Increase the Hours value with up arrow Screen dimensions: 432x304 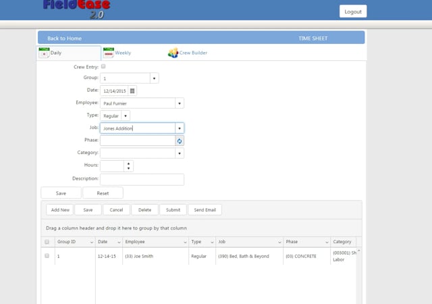(x=128, y=163)
